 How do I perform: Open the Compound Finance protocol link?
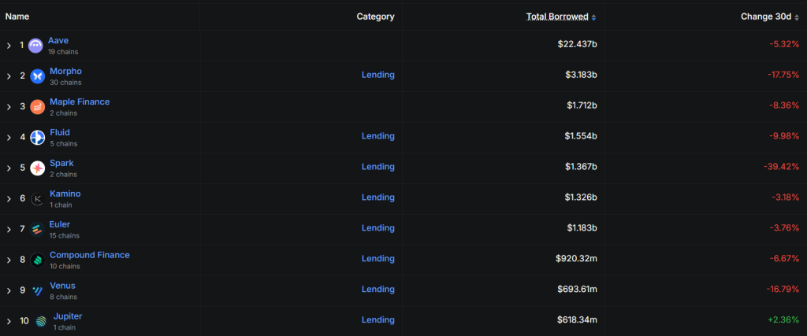(89, 255)
